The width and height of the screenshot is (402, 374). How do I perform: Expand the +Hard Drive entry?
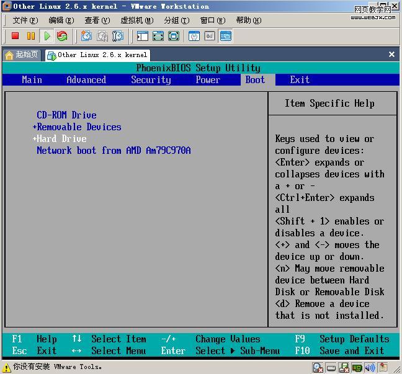click(60, 138)
